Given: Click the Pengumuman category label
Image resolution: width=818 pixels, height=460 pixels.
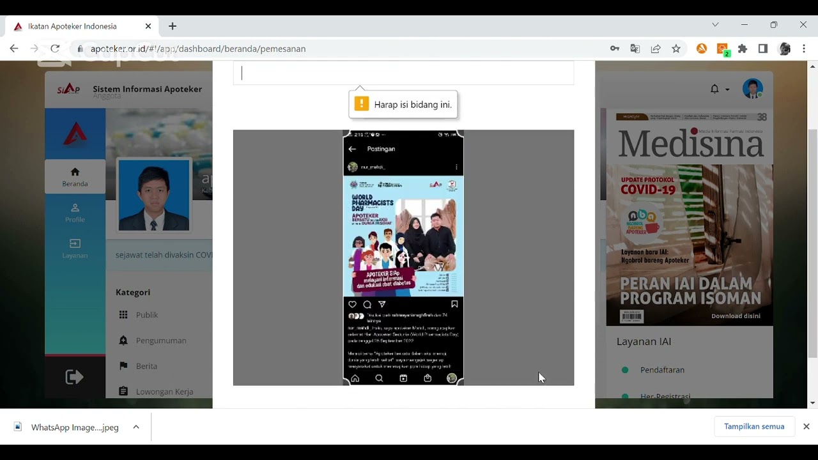Looking at the screenshot, I should (161, 341).
